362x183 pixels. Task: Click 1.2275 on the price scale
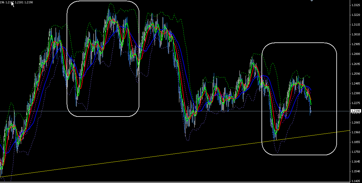tap(356, 103)
